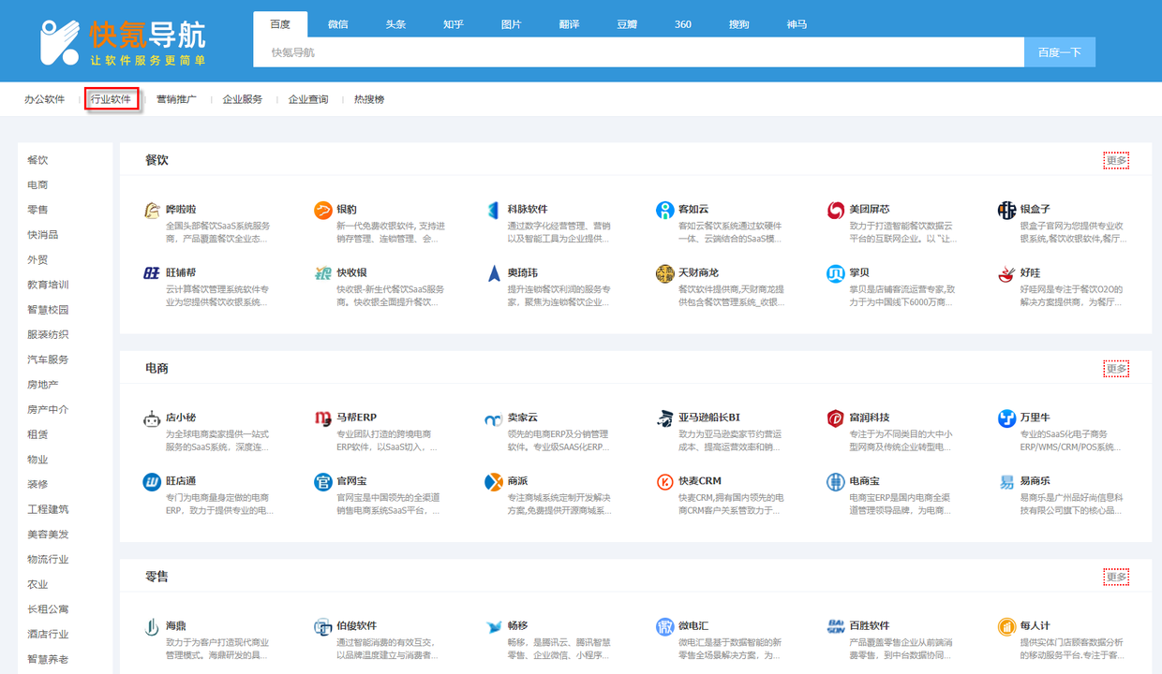Open the 企业查询 navigation menu
Screen dimensions: 1162x674
pos(308,99)
